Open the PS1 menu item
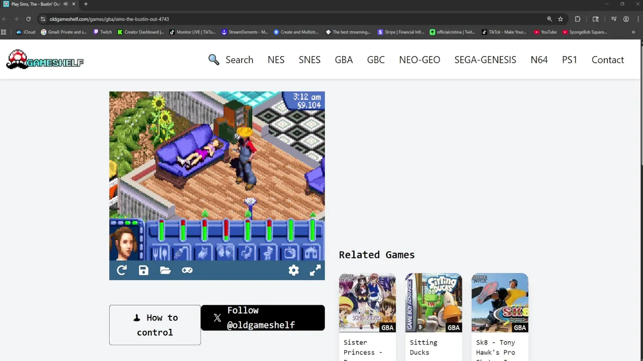The height and width of the screenshot is (361, 643). pos(570,60)
